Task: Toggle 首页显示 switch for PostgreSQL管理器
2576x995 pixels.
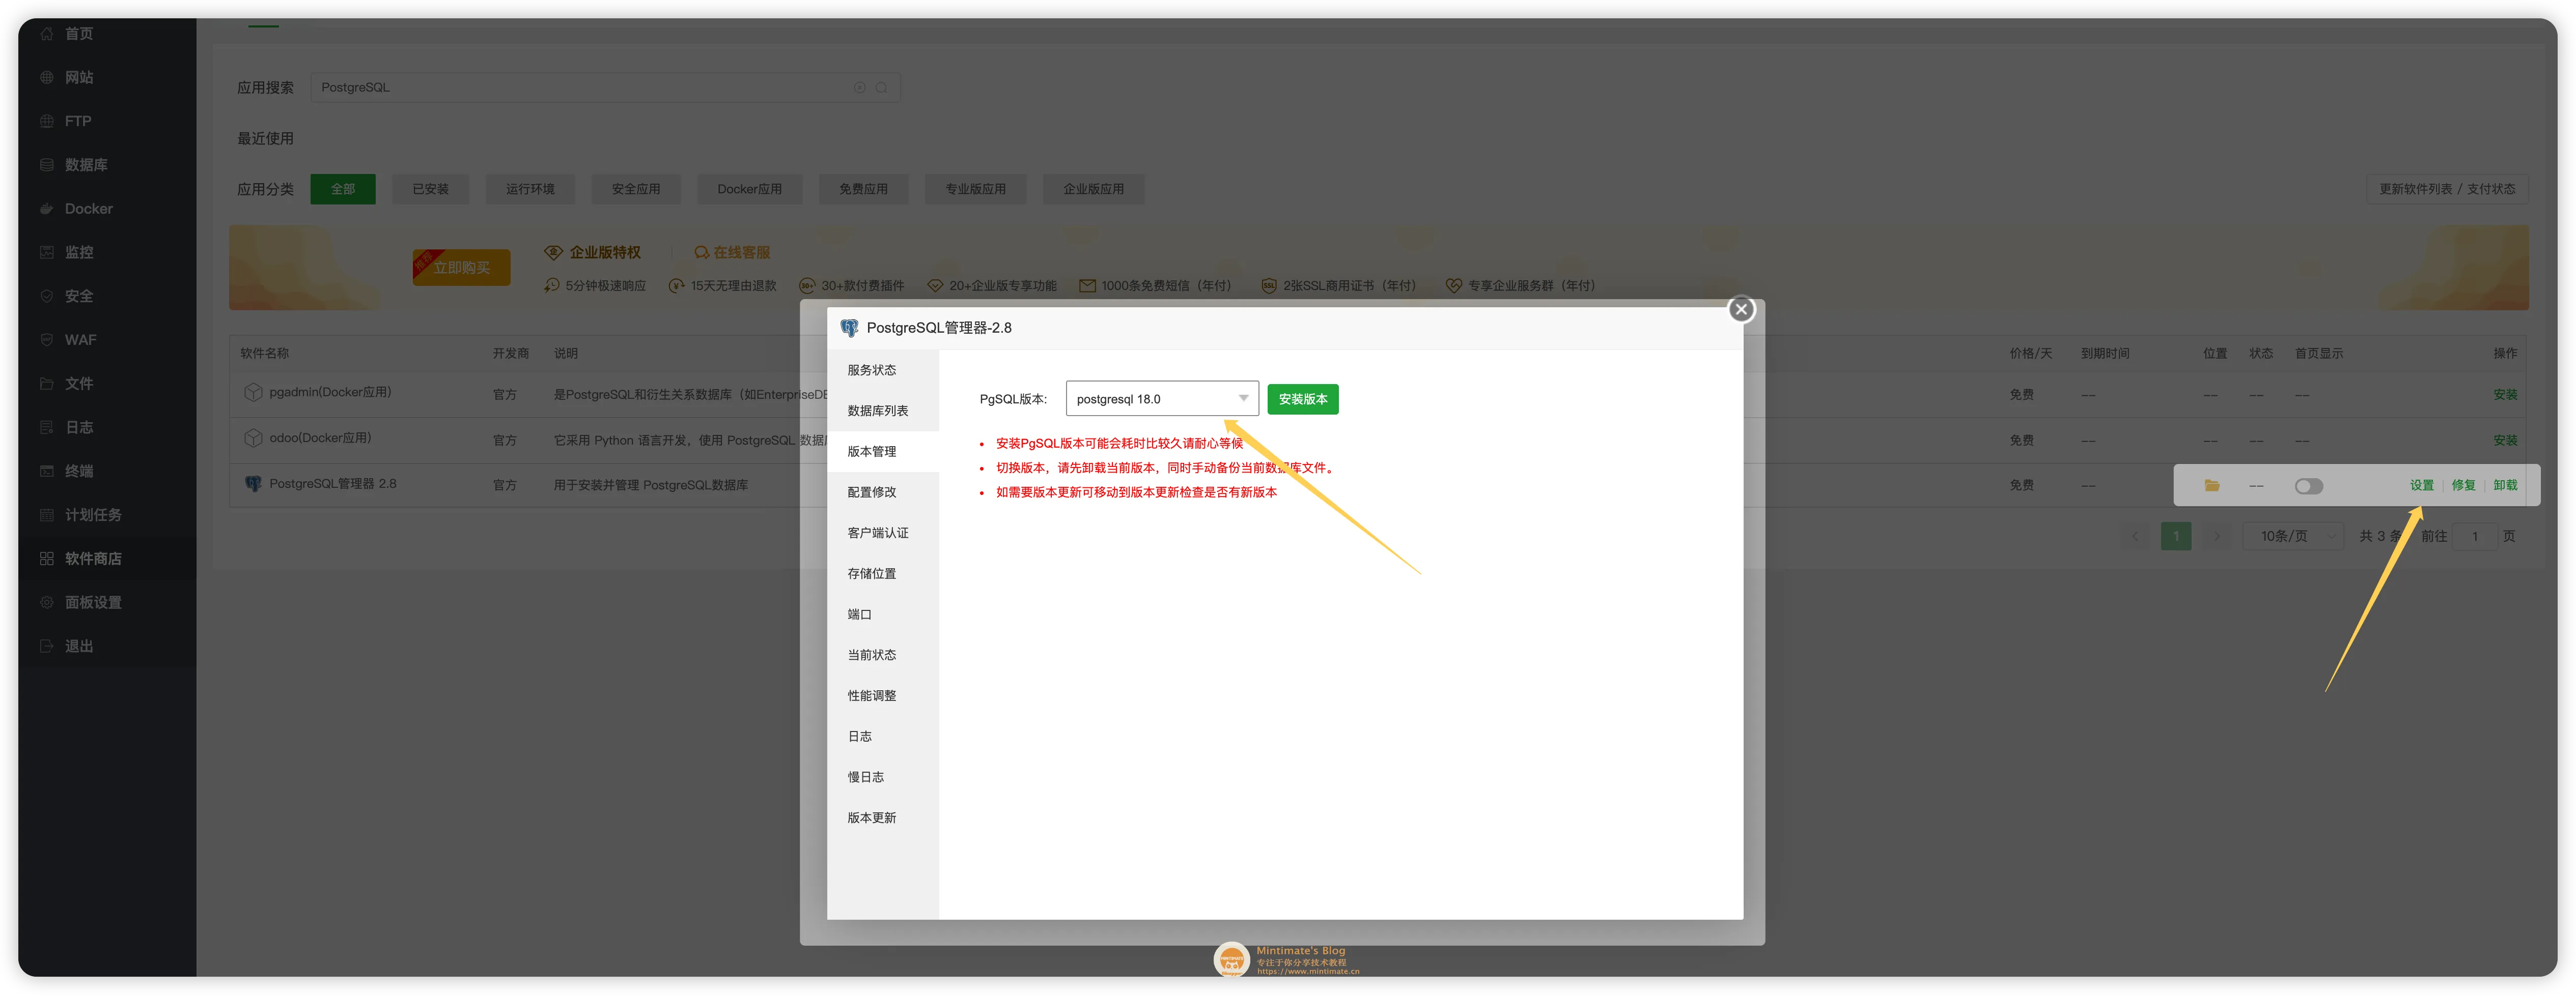Action: [2309, 485]
